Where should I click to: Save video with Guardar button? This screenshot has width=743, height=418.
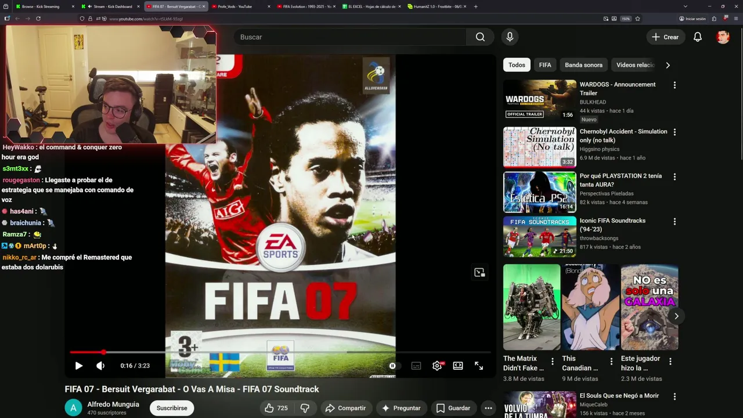[453, 408]
